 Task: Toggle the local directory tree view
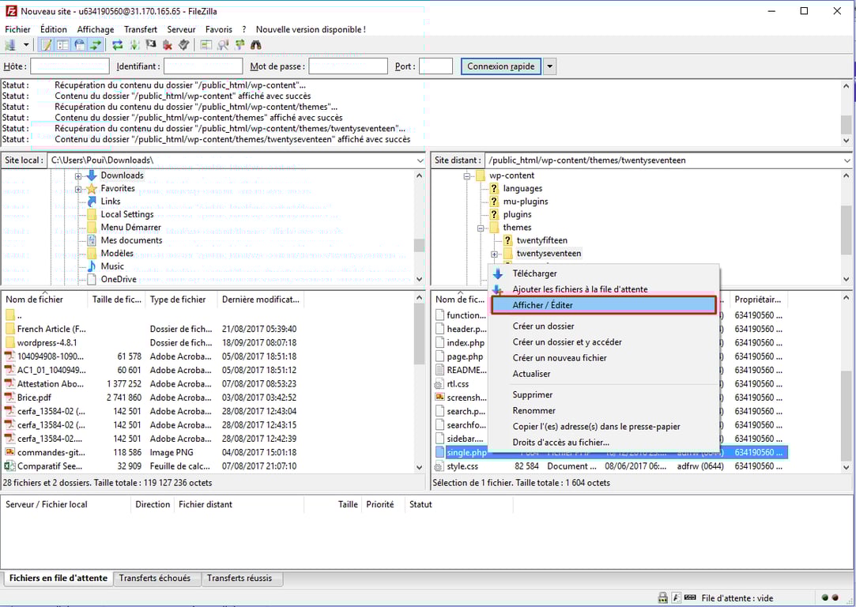[62, 45]
